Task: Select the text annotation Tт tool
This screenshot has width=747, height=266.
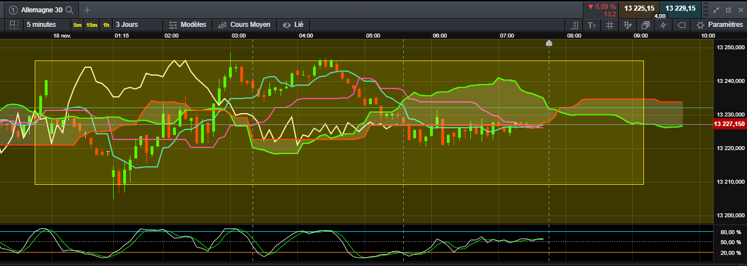Action: 592,25
